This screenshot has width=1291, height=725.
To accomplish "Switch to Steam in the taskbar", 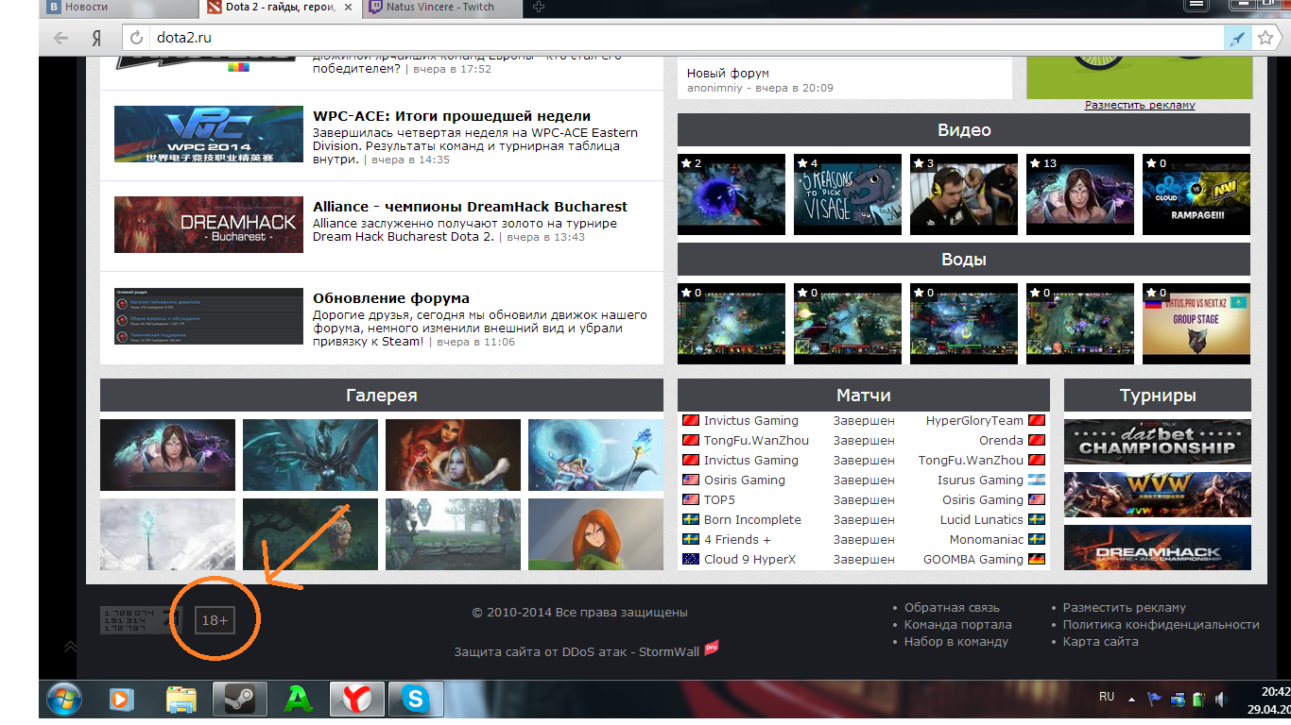I will (x=240, y=700).
